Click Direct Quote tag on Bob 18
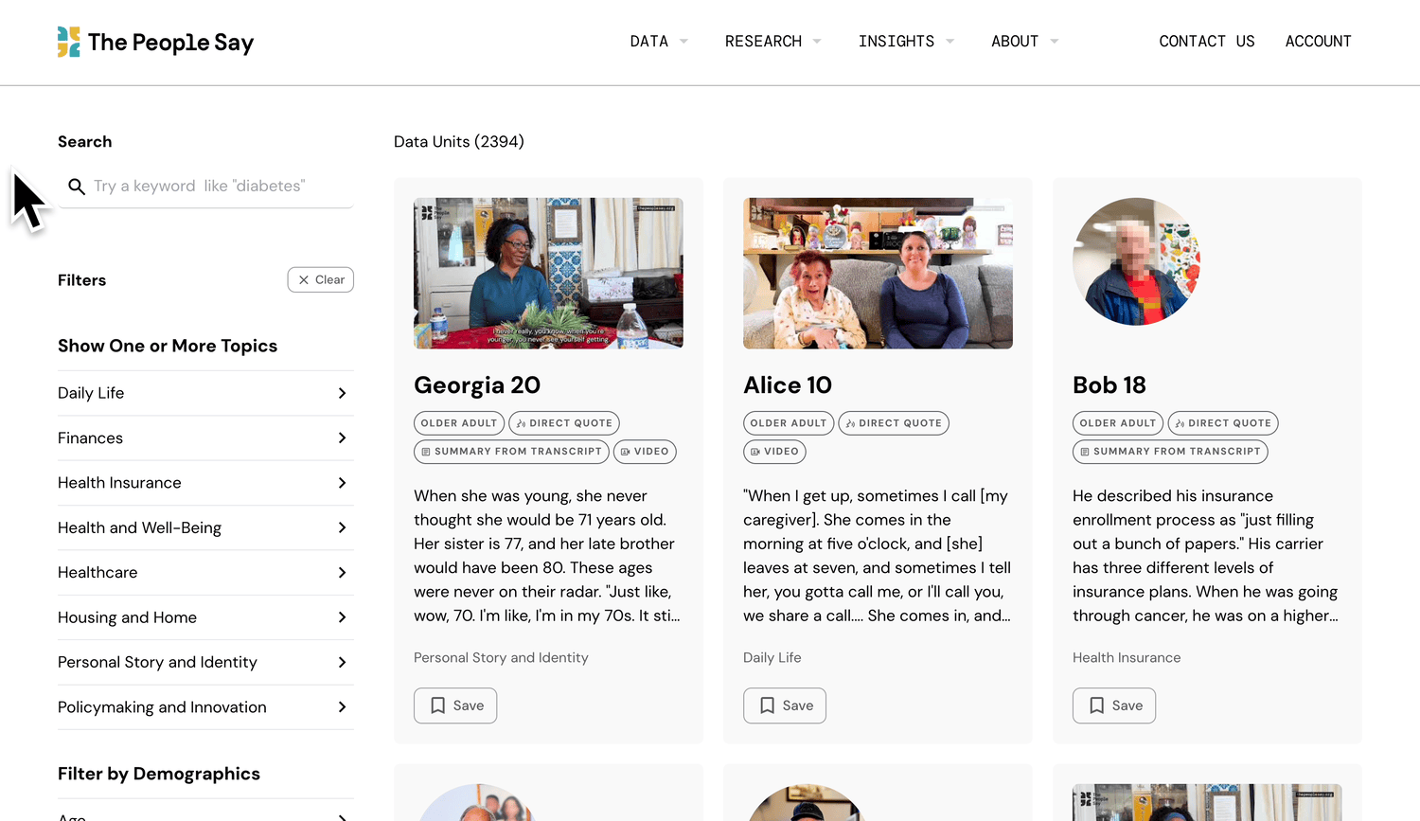The image size is (1420, 821). [x=1223, y=423]
